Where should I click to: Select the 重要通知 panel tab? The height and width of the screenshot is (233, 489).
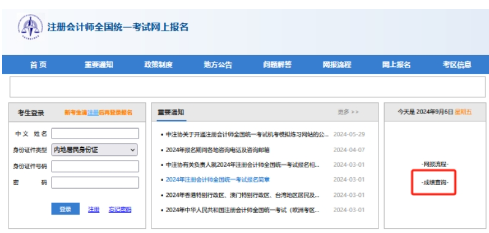click(x=171, y=112)
